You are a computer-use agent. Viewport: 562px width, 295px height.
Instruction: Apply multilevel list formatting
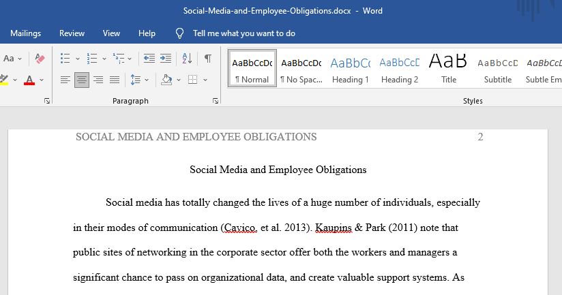coord(119,59)
